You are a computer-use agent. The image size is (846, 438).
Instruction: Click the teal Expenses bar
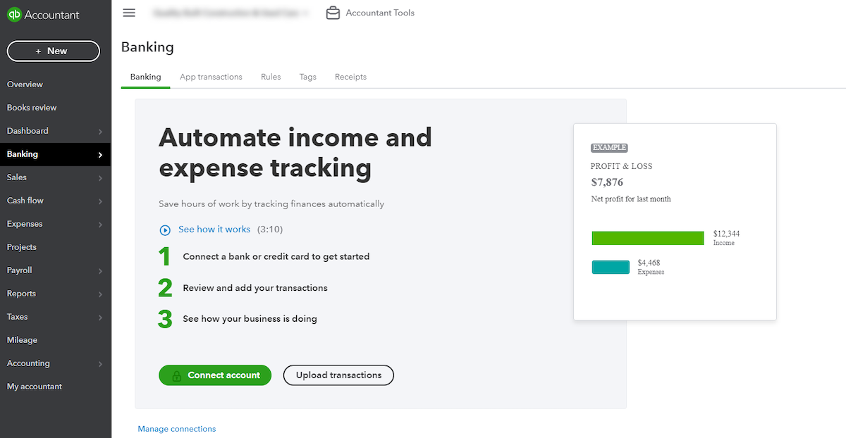611,267
